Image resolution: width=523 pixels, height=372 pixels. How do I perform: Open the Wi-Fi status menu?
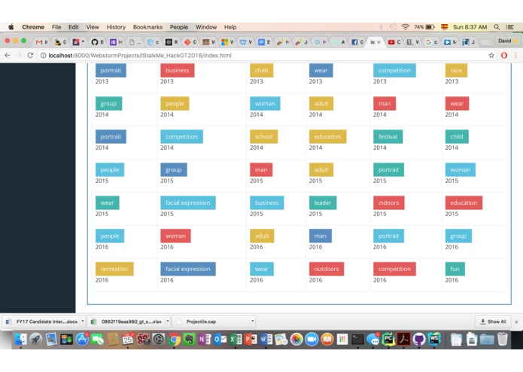pos(406,27)
